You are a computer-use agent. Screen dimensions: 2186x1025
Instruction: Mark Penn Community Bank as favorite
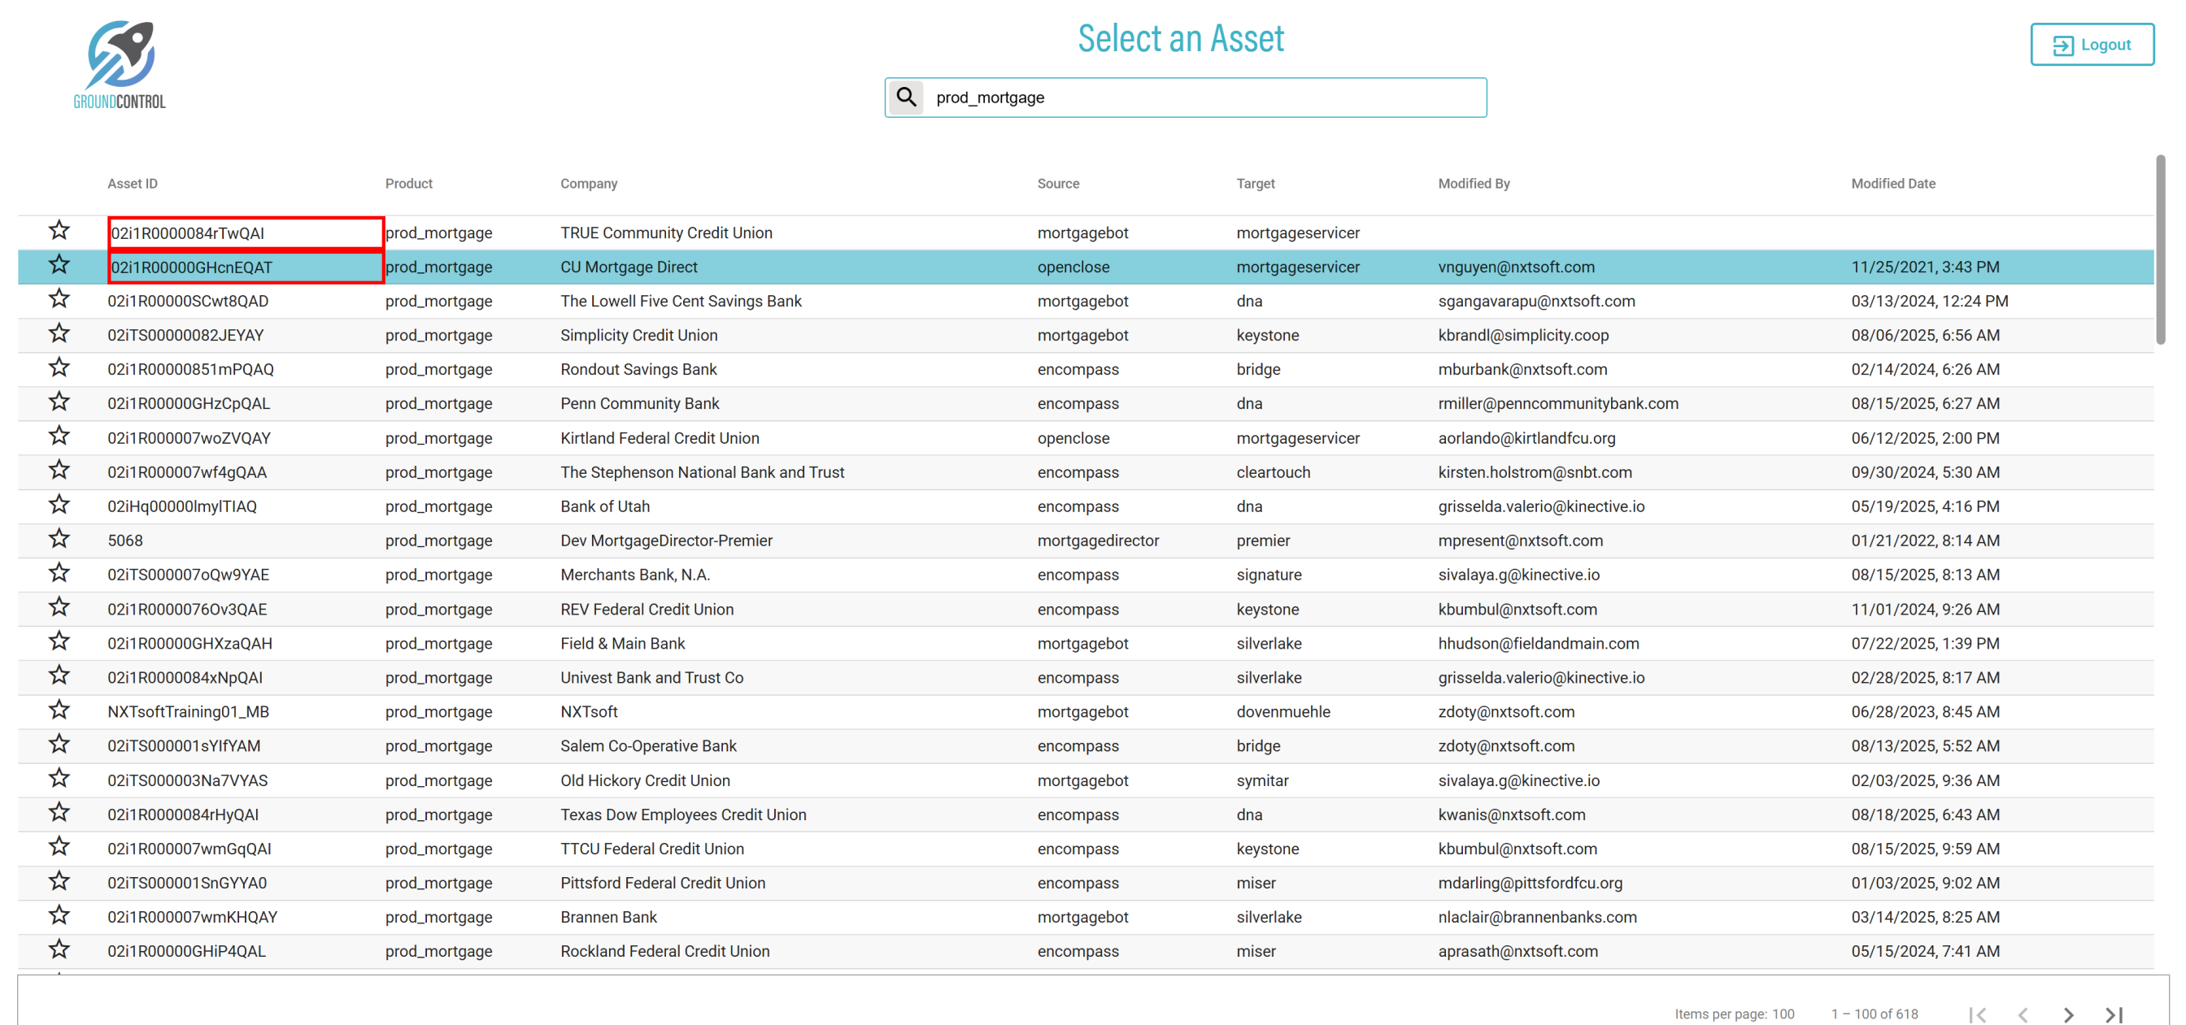59,402
